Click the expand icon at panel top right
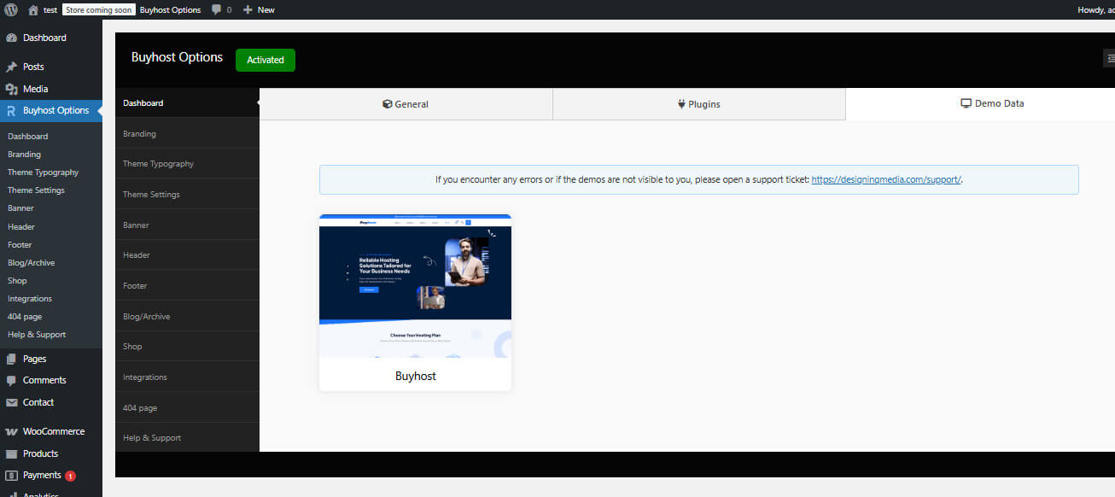 pos(1110,58)
